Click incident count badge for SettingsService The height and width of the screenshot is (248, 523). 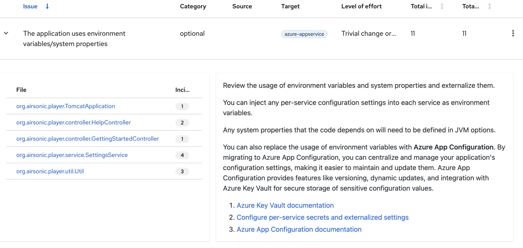pyautogui.click(x=182, y=155)
